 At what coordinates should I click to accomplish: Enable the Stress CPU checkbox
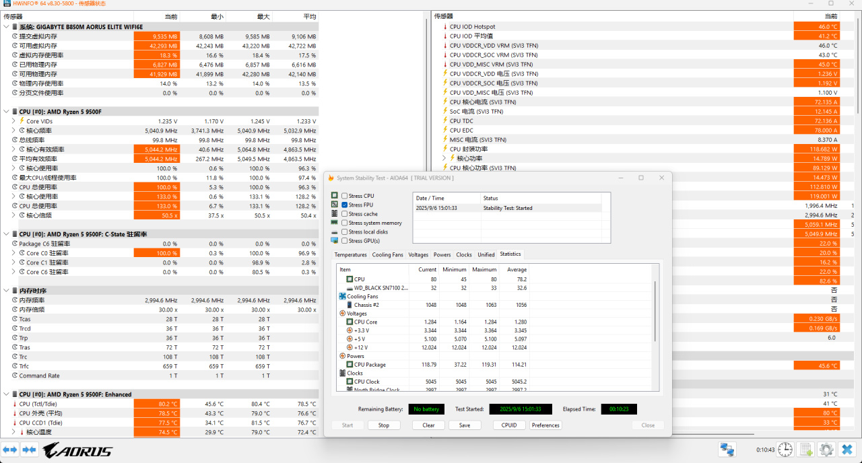point(345,196)
